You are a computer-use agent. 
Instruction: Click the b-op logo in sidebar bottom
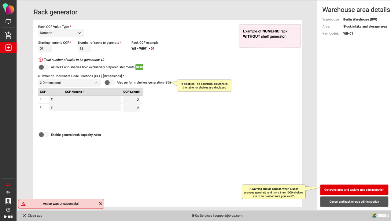[x=8, y=216]
